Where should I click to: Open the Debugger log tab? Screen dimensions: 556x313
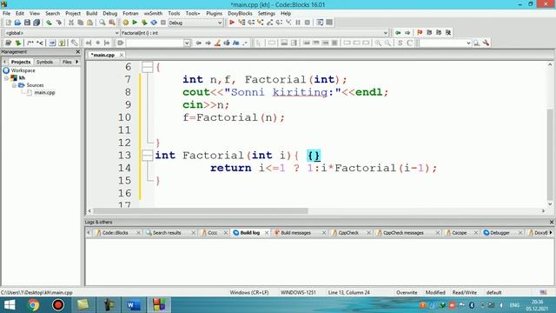tap(500, 233)
